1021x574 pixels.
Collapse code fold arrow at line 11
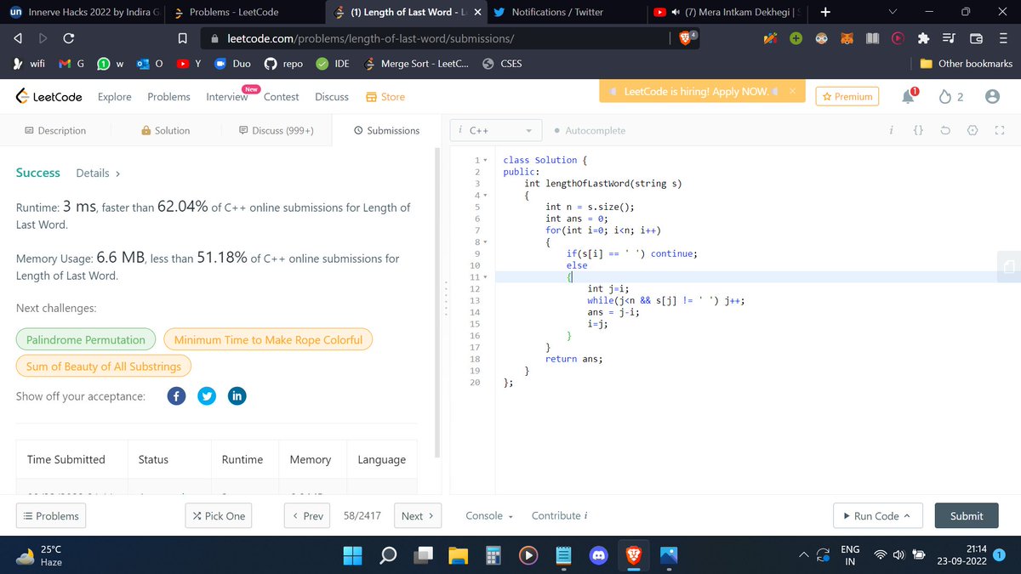(x=485, y=277)
